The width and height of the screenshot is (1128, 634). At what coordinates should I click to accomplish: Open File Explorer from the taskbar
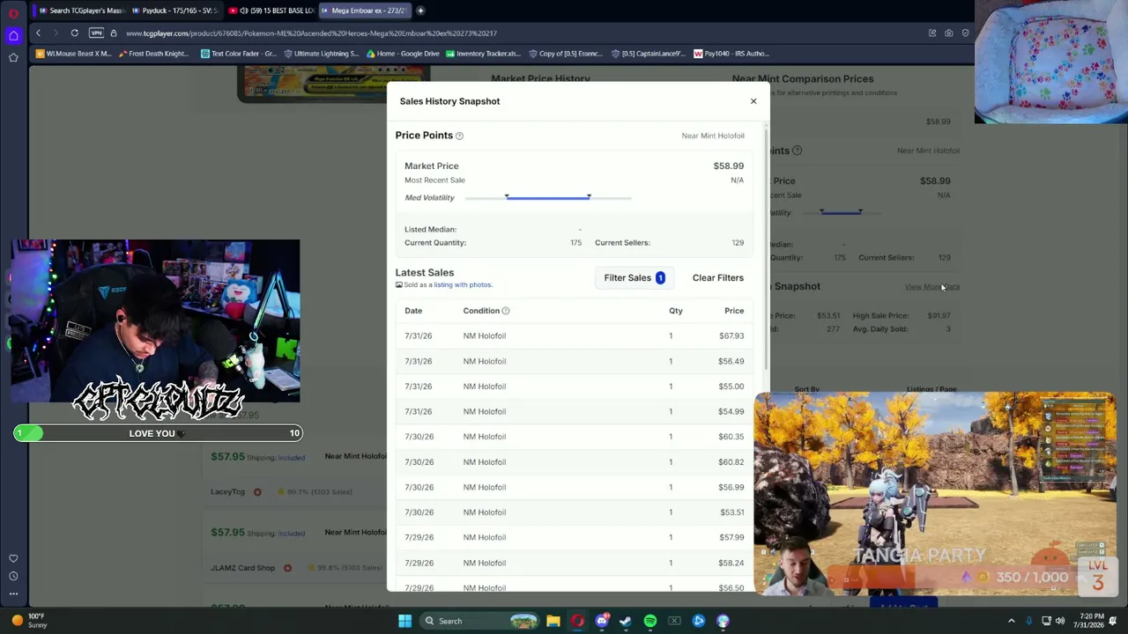click(553, 621)
